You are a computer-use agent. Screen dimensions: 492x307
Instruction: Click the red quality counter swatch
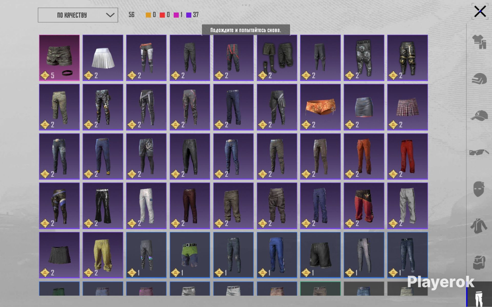click(x=162, y=15)
